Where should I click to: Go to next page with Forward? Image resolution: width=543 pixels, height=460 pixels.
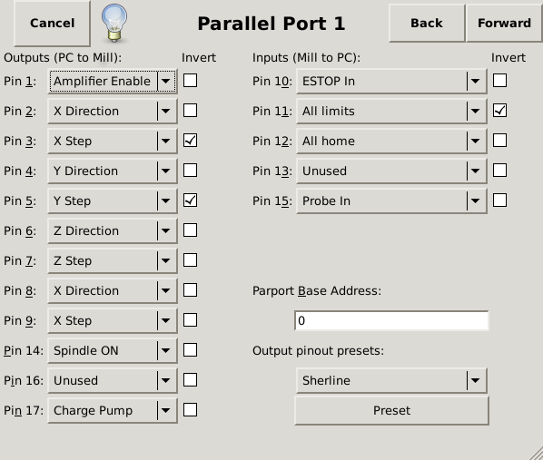(504, 24)
